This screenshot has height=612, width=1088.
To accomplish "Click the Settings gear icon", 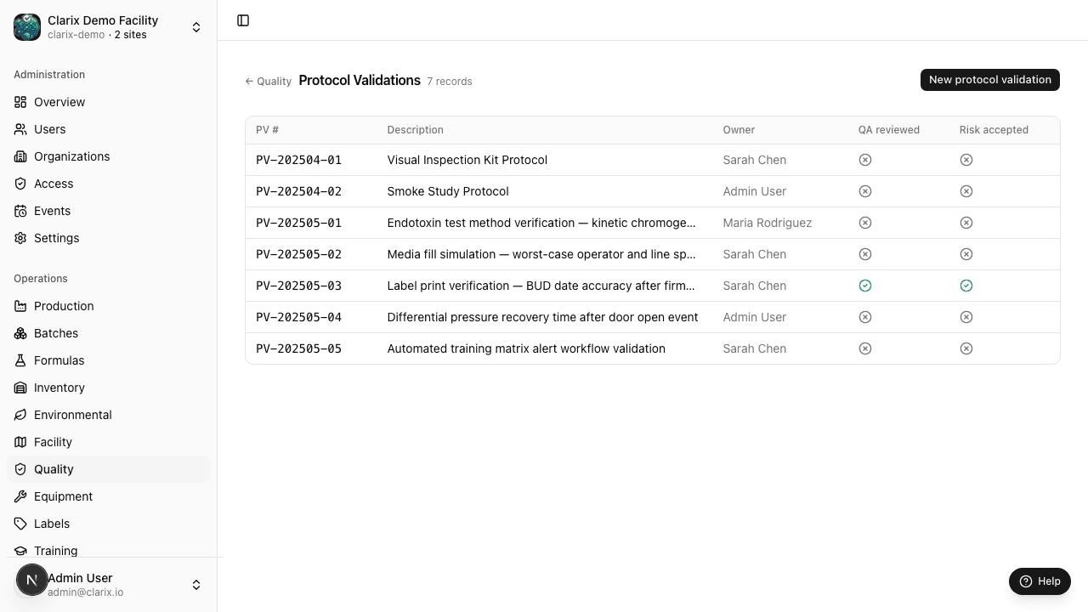I will click(20, 238).
